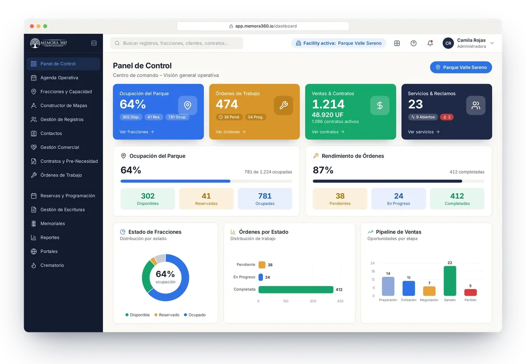Open Órdenes de Trabajo in sidebar
Viewport: 526px width, 364px height.
(x=63, y=175)
